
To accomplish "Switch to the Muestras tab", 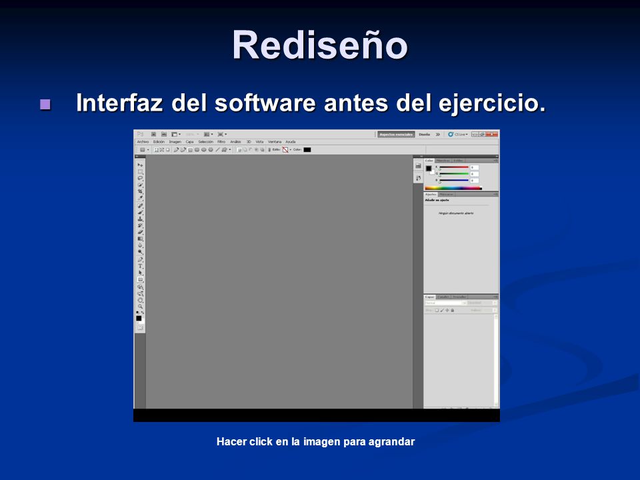I will coord(443,161).
